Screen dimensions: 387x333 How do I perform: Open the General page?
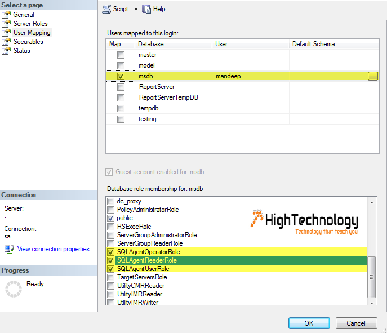pos(24,15)
